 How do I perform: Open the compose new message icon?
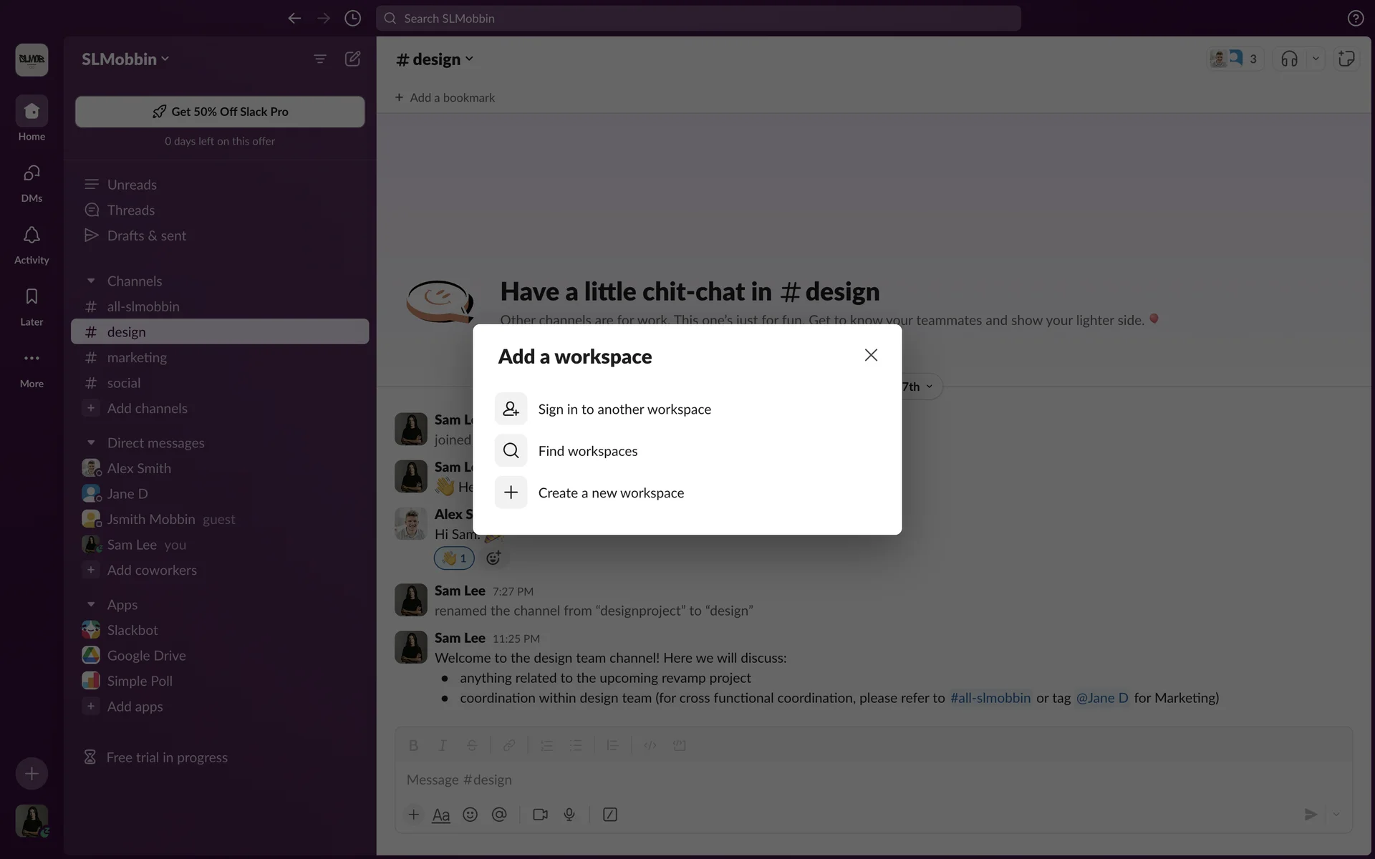tap(352, 59)
